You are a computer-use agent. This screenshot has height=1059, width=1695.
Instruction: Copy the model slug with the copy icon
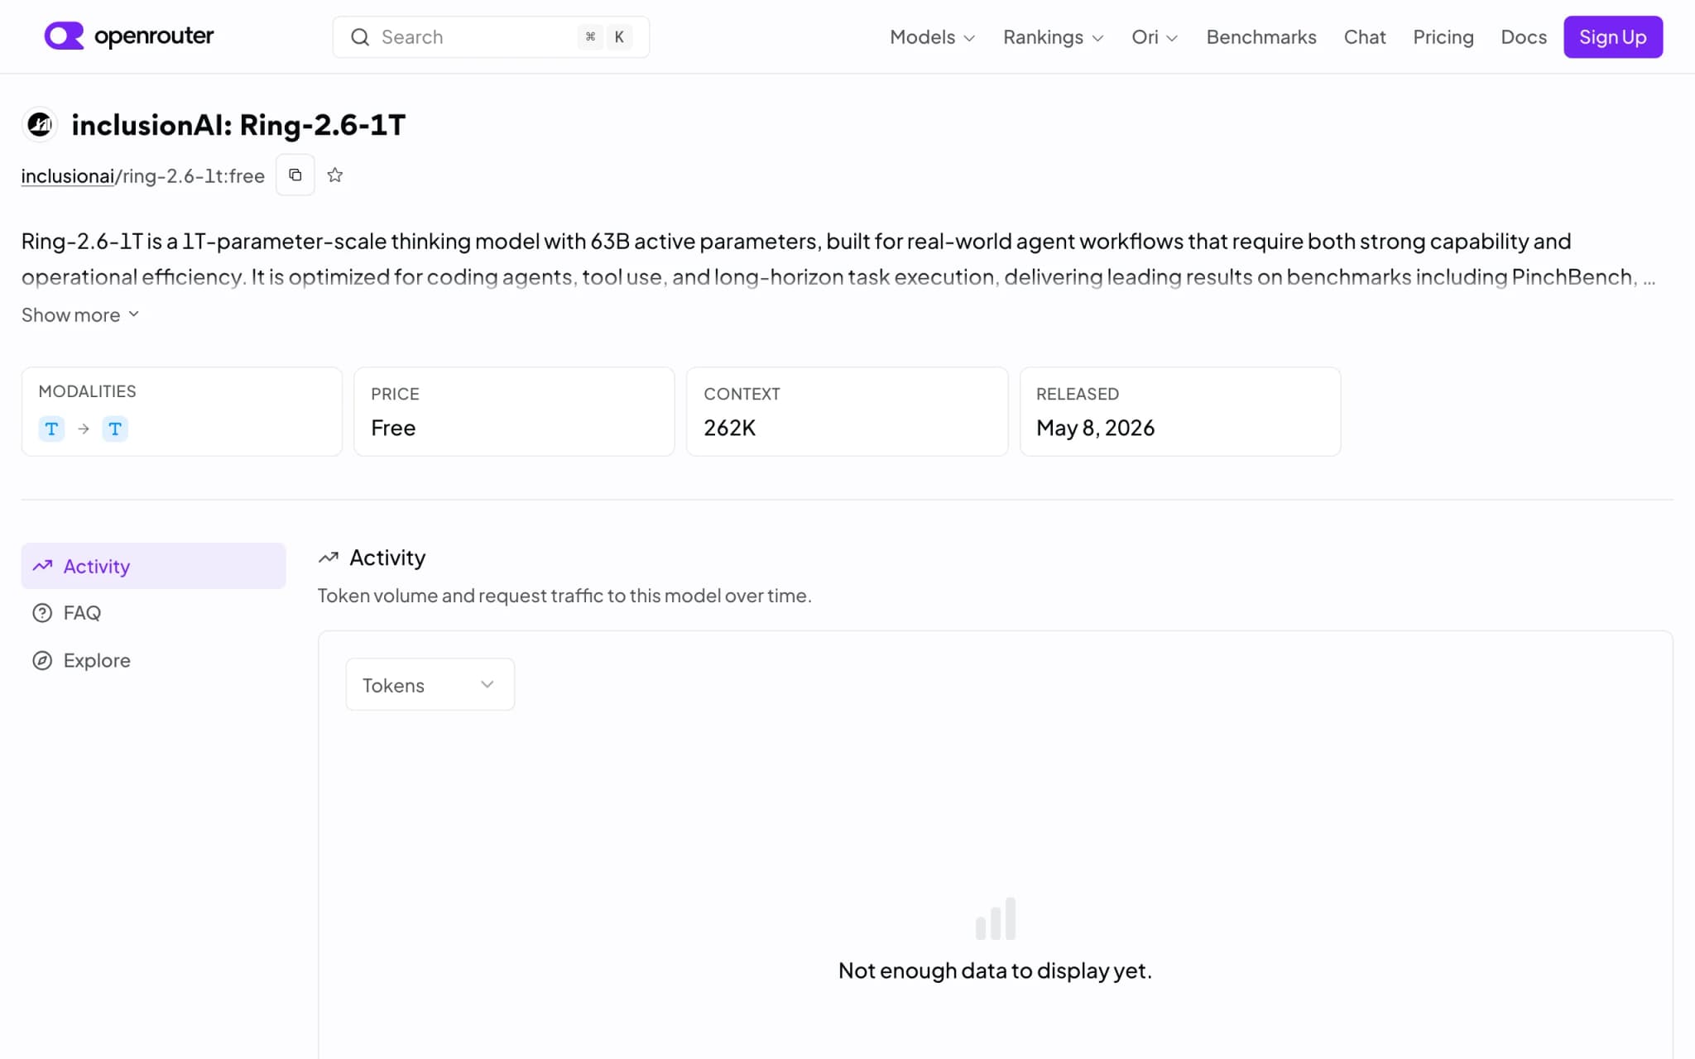click(295, 175)
